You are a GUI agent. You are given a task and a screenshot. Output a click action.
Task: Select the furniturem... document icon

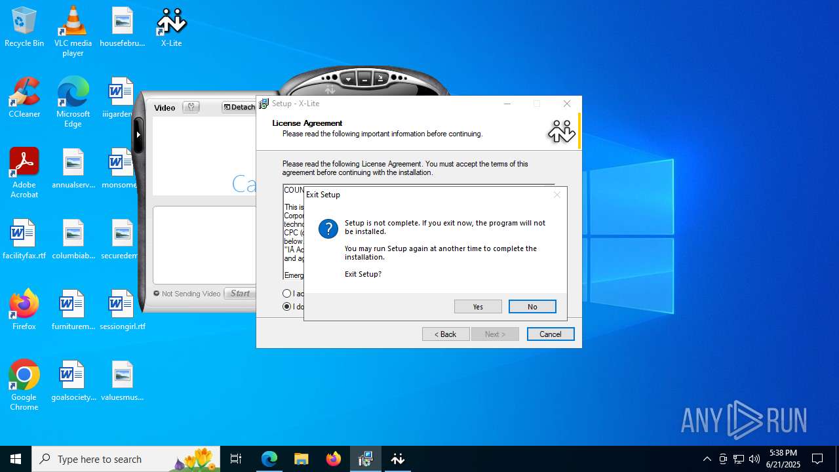[73, 311]
